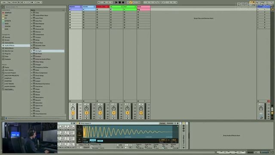Open the Sounds category icon
Screen dimensions: 275x155
pyautogui.click(x=3, y=37)
